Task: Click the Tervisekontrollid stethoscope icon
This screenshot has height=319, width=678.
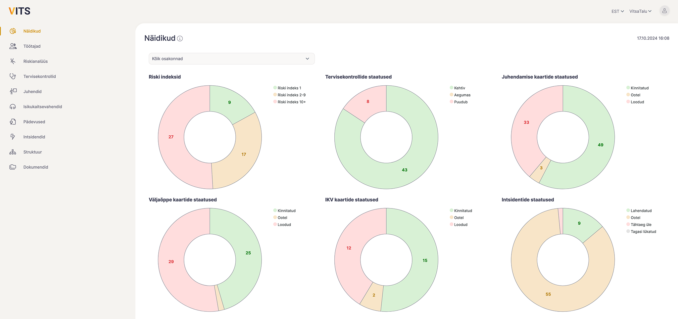Action: [x=13, y=76]
